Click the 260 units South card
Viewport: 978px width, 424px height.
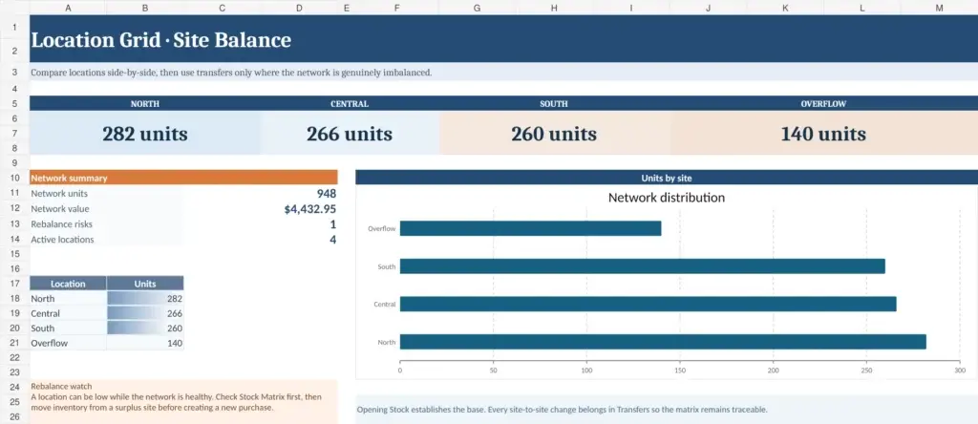click(554, 134)
